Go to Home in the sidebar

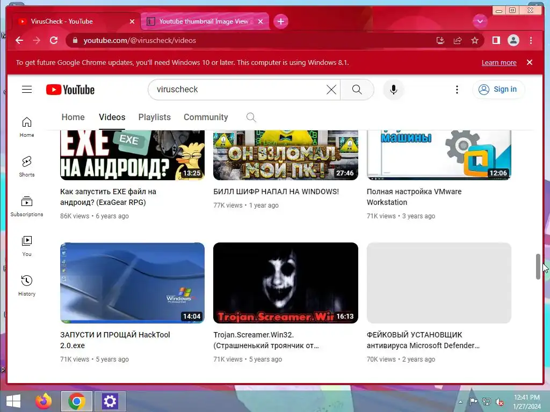click(x=27, y=127)
